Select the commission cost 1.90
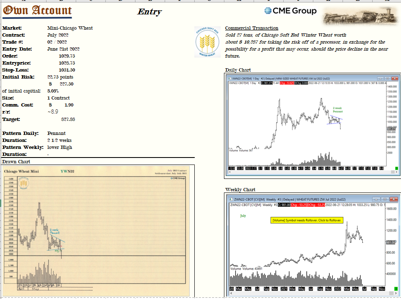401x299 pixels. tap(69, 105)
